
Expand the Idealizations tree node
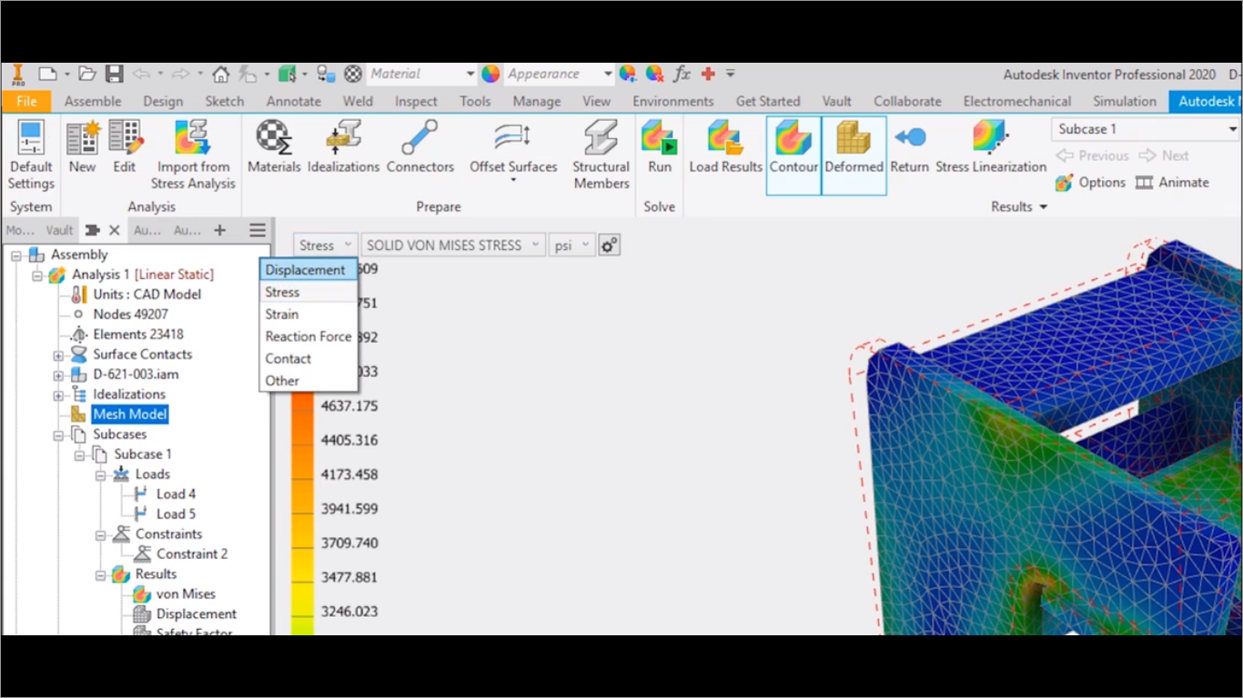tap(58, 395)
